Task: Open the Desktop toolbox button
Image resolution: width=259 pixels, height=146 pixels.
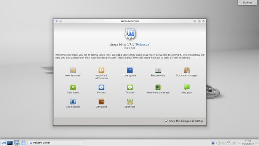Action: pos(248,3)
